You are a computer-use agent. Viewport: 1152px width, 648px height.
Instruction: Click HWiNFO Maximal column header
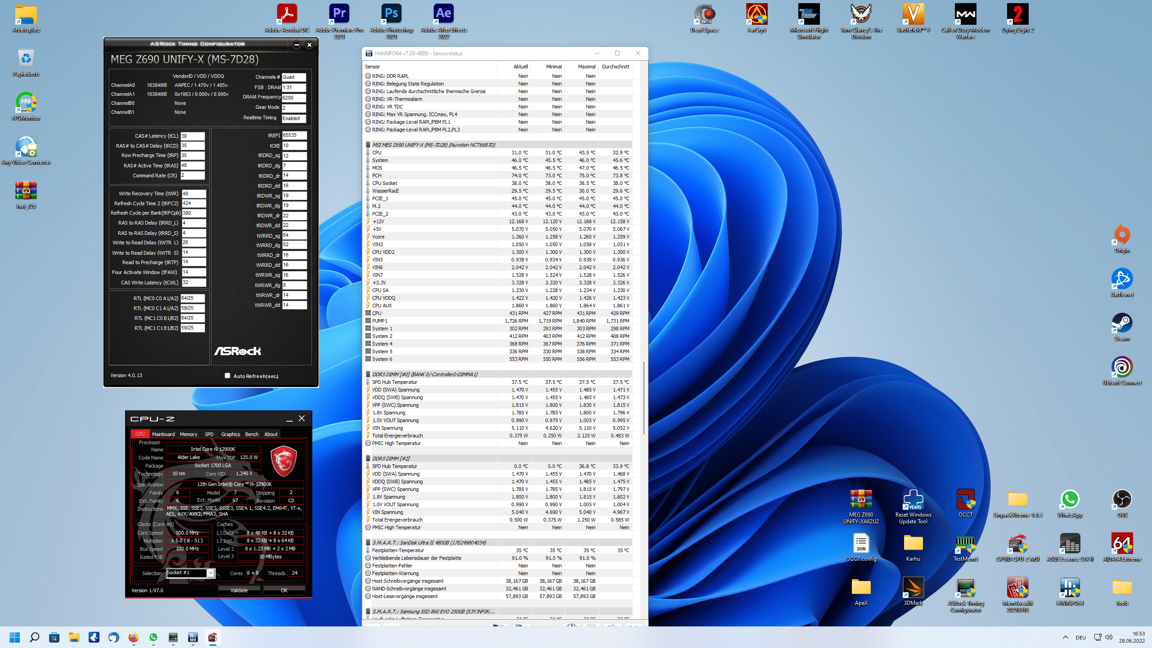coord(582,67)
